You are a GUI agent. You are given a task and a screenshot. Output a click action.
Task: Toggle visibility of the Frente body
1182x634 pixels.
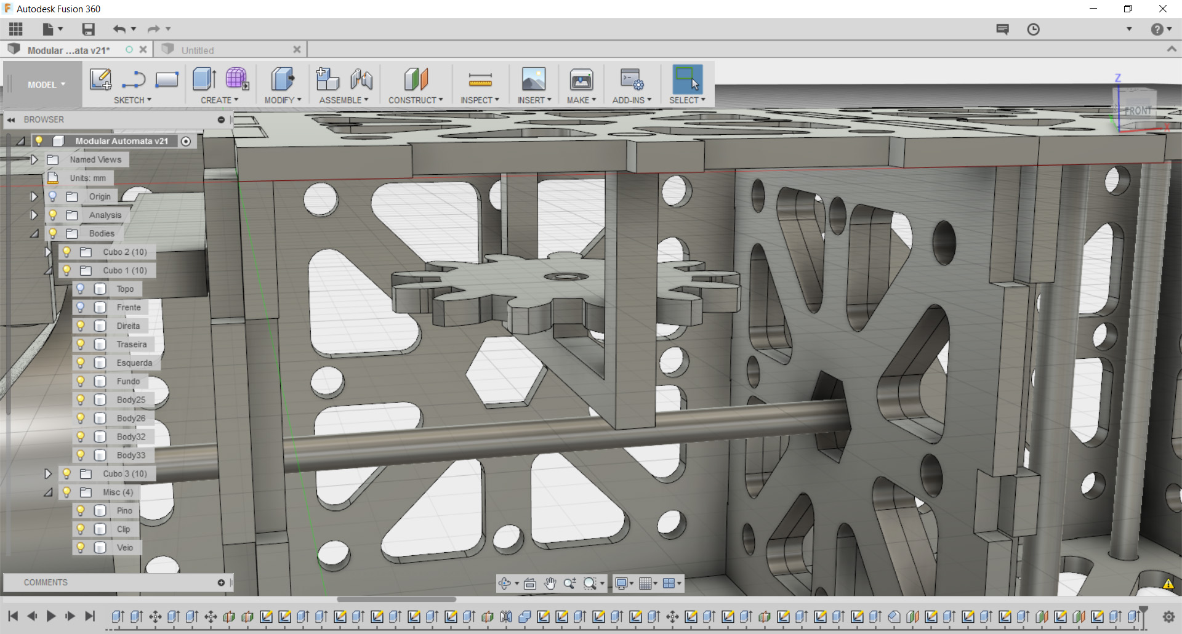pos(81,307)
